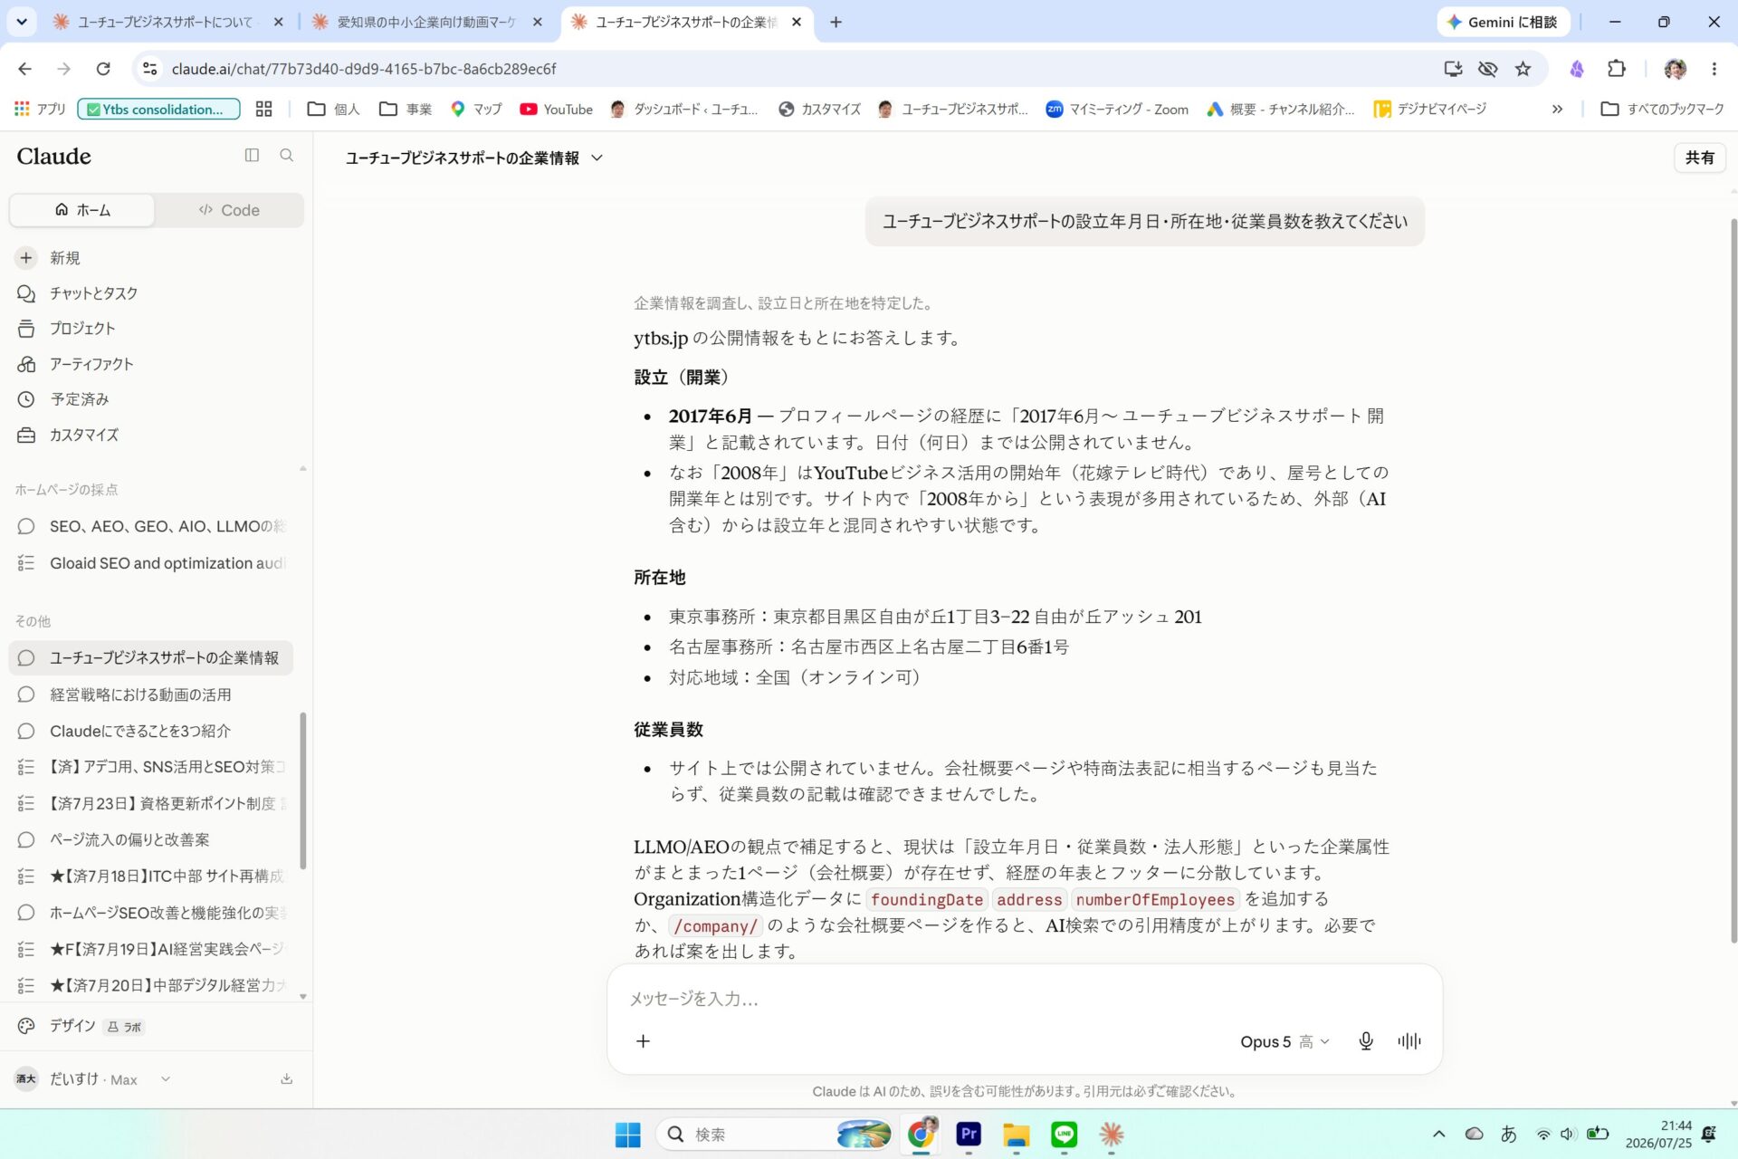
Task: Open the Windows Start menu
Action: tap(627, 1135)
